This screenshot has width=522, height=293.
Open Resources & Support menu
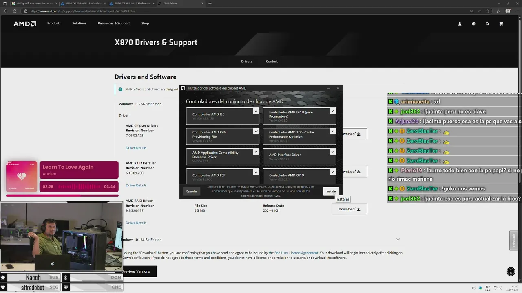pos(114,24)
